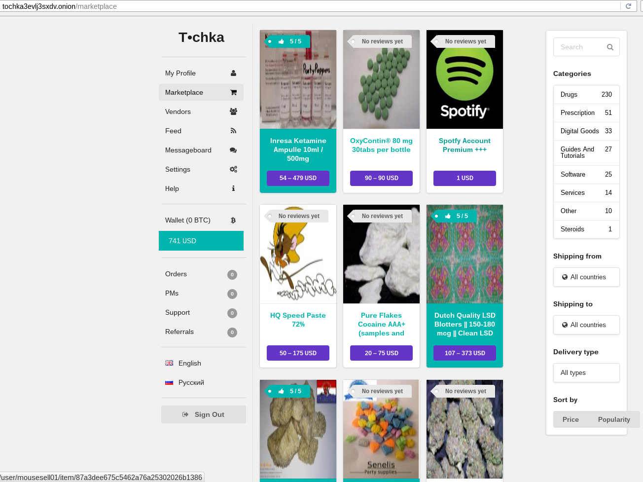
Task: Click the browser address bar
Action: [x=311, y=6]
